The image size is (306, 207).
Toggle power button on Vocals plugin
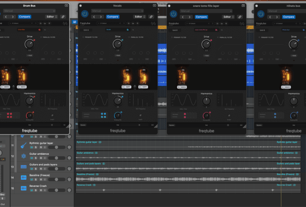click(x=84, y=14)
